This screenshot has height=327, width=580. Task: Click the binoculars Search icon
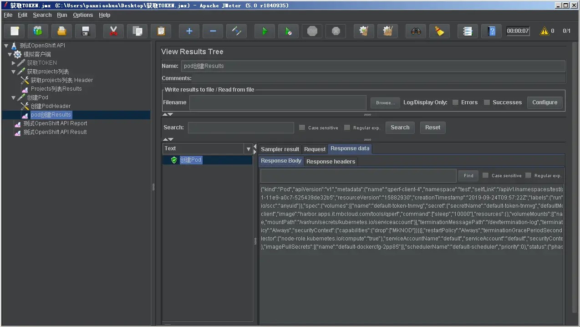pos(416,31)
